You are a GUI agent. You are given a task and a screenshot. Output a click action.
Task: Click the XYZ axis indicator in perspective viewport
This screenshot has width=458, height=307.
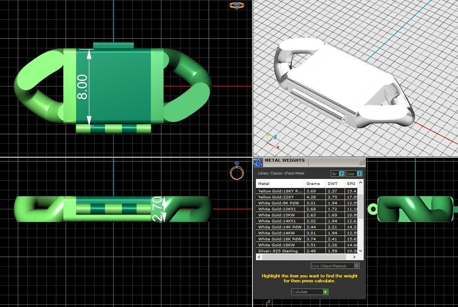(272, 141)
